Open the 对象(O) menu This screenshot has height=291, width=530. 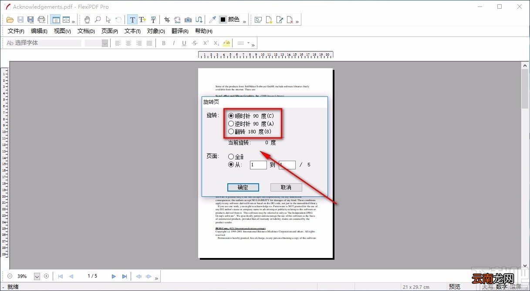(156, 31)
